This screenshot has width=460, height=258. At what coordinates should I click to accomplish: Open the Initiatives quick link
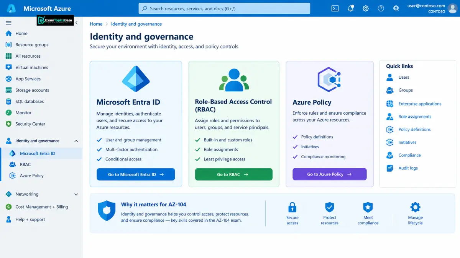point(407,143)
